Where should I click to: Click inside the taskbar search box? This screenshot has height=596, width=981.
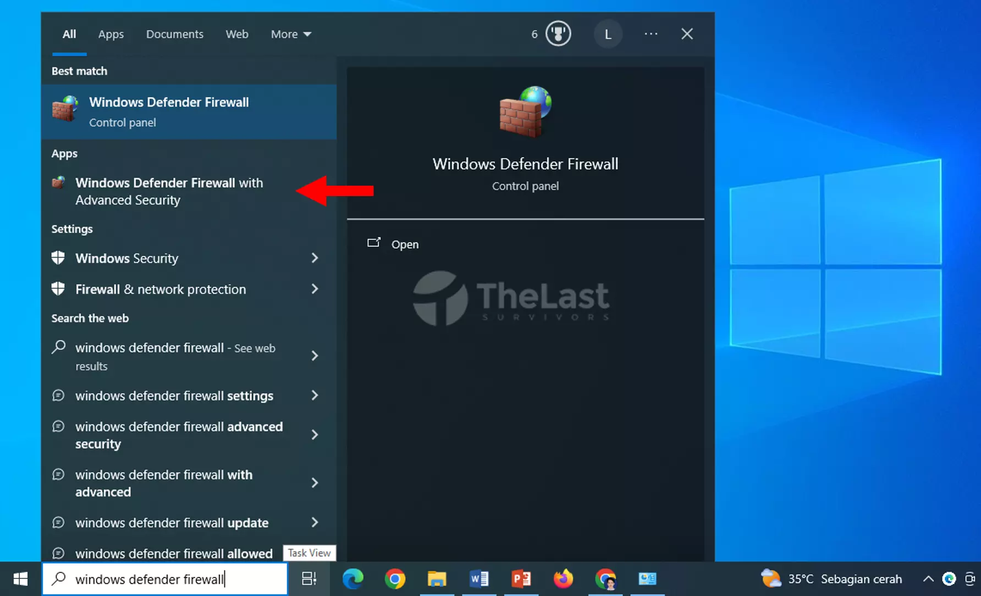165,579
